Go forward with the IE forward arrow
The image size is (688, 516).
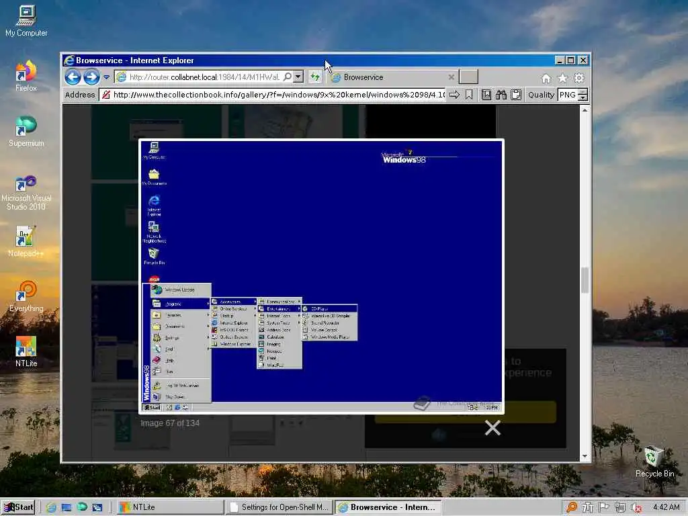tap(91, 77)
